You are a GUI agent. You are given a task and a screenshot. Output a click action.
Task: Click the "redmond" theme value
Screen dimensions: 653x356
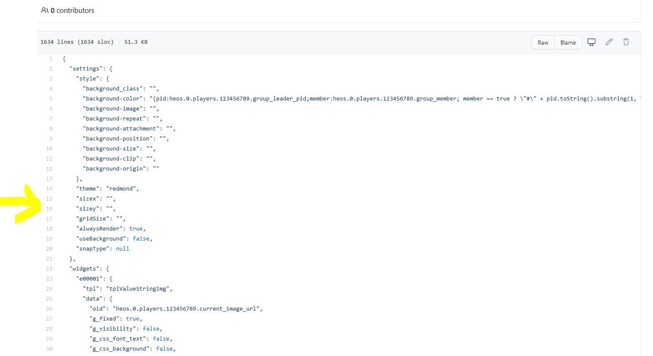[x=121, y=189]
